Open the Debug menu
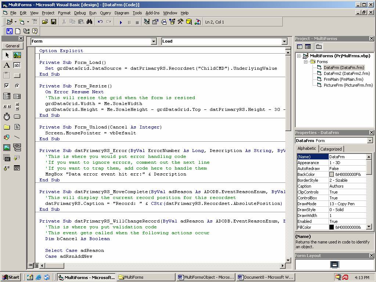376x282 pixels. 80,13
